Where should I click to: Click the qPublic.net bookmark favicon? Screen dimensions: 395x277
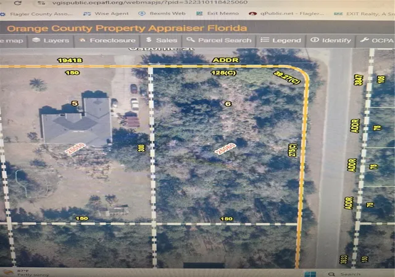point(252,14)
